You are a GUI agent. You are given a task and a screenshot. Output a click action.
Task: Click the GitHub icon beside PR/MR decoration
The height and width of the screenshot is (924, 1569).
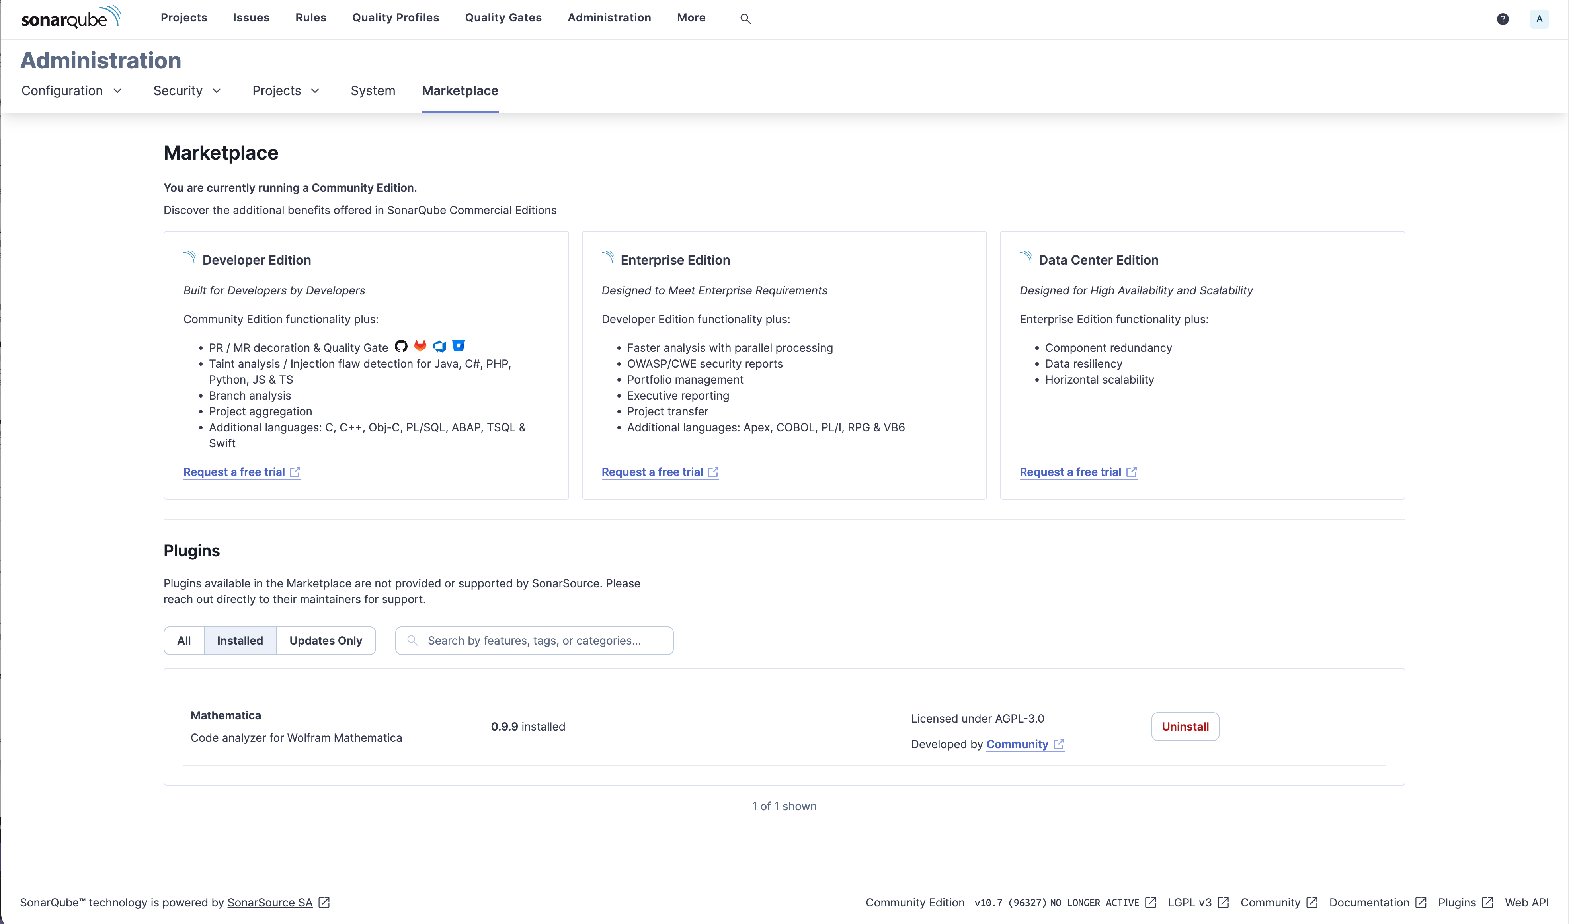point(401,346)
